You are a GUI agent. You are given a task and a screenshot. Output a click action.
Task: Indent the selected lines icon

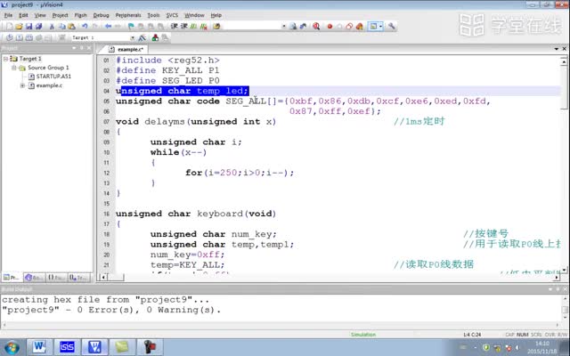tap(175, 26)
